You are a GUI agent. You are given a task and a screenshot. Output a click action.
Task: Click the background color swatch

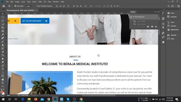[4, 93]
